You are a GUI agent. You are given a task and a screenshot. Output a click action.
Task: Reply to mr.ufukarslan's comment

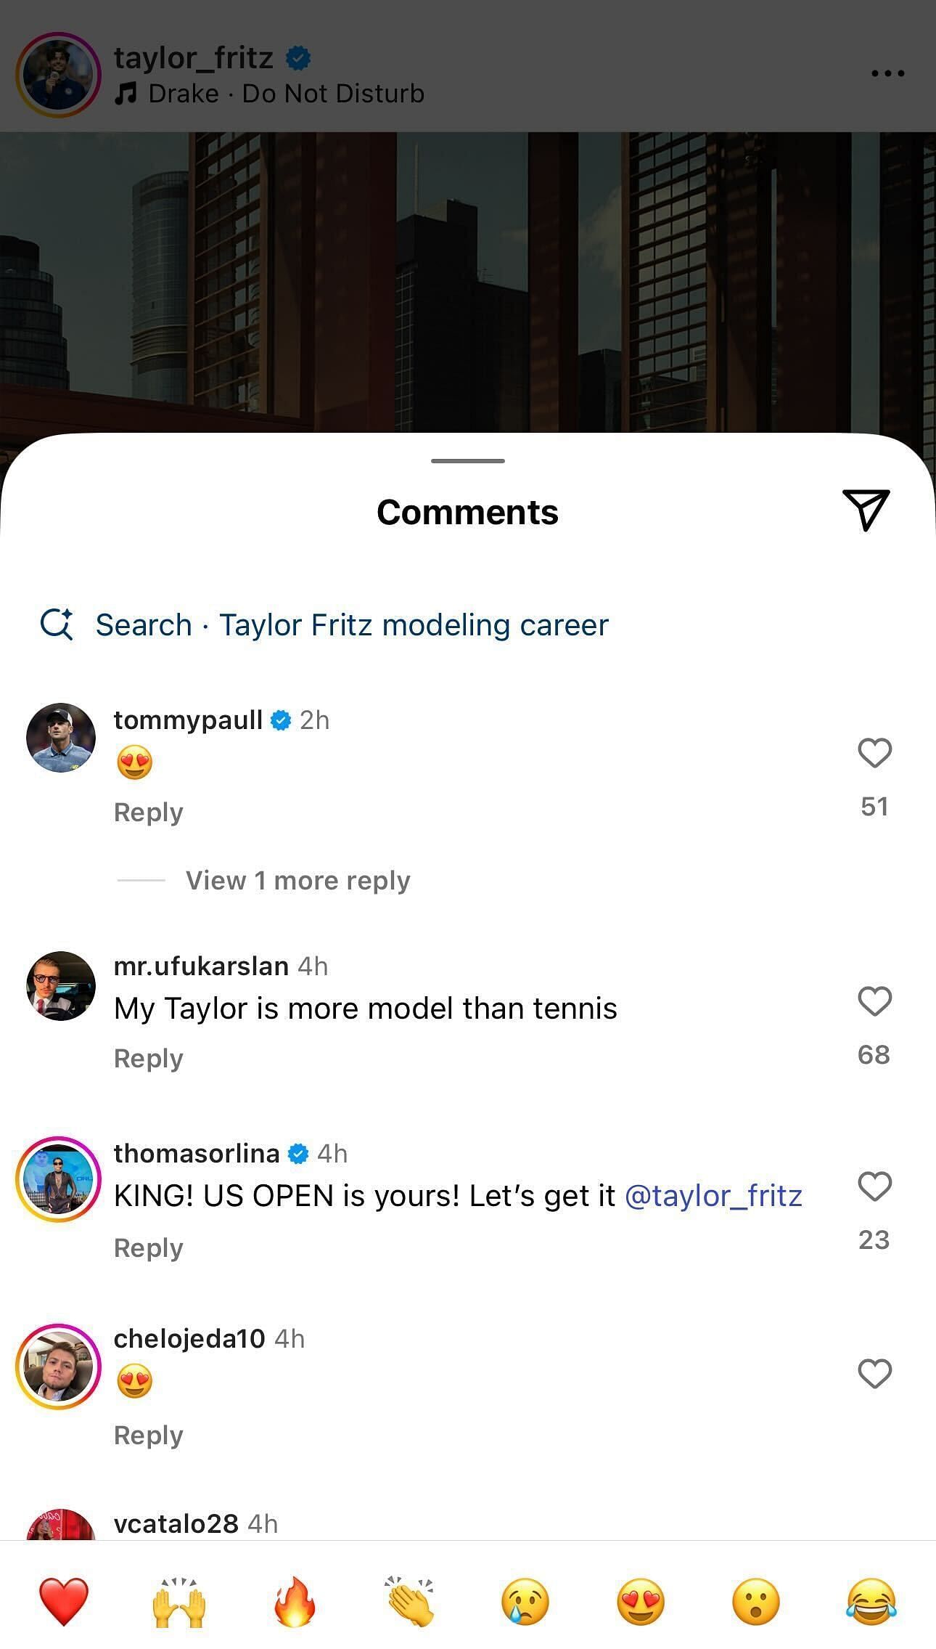pyautogui.click(x=148, y=1059)
